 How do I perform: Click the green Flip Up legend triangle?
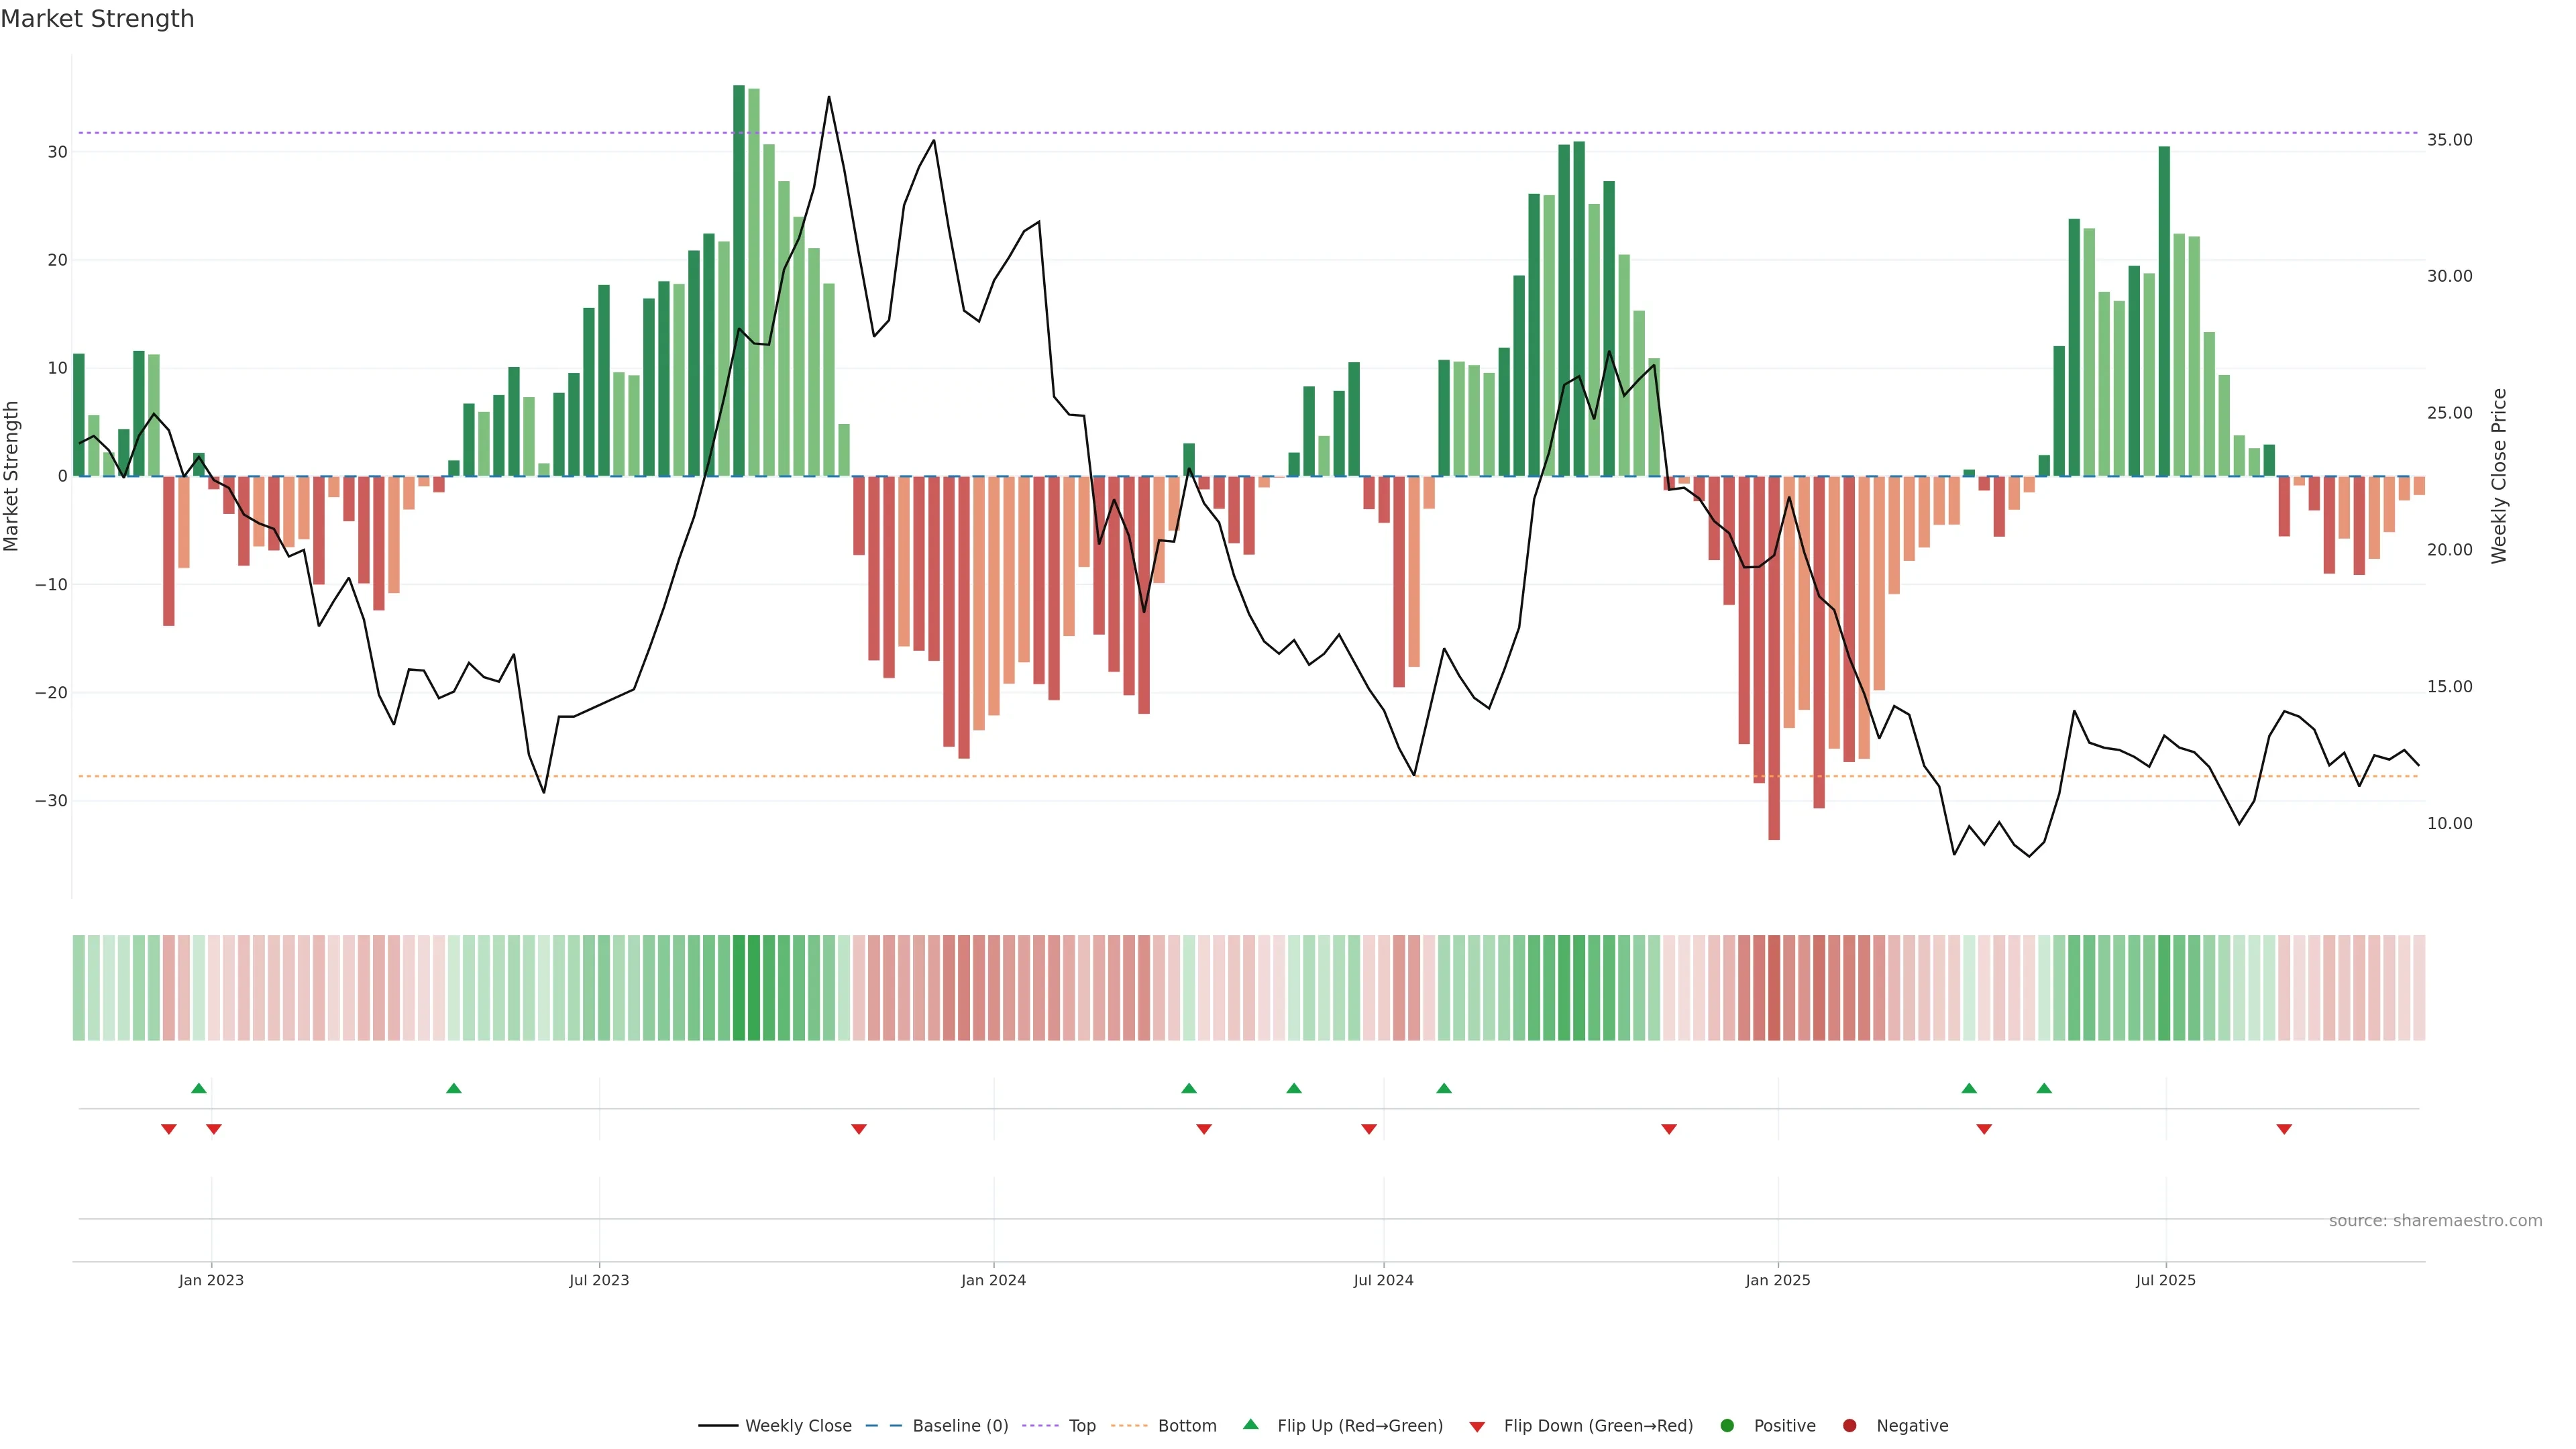pos(1250,1424)
